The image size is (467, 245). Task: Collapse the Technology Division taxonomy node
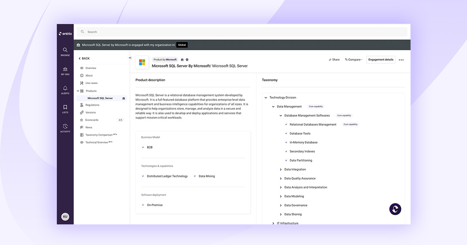tap(266, 98)
